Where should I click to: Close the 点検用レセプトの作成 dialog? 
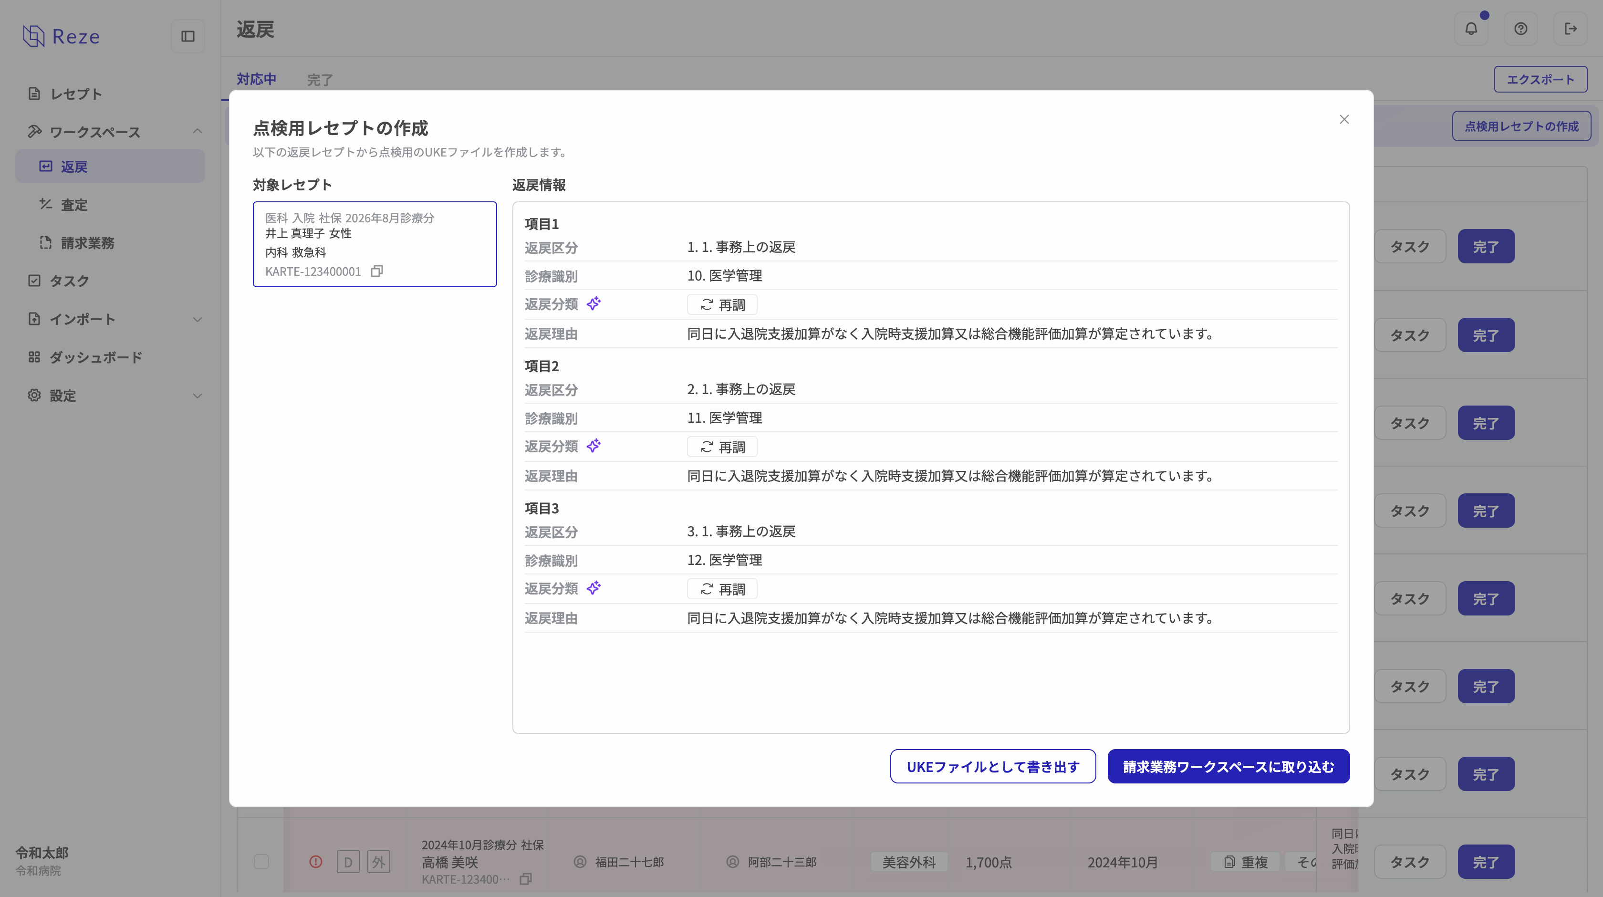click(x=1344, y=119)
